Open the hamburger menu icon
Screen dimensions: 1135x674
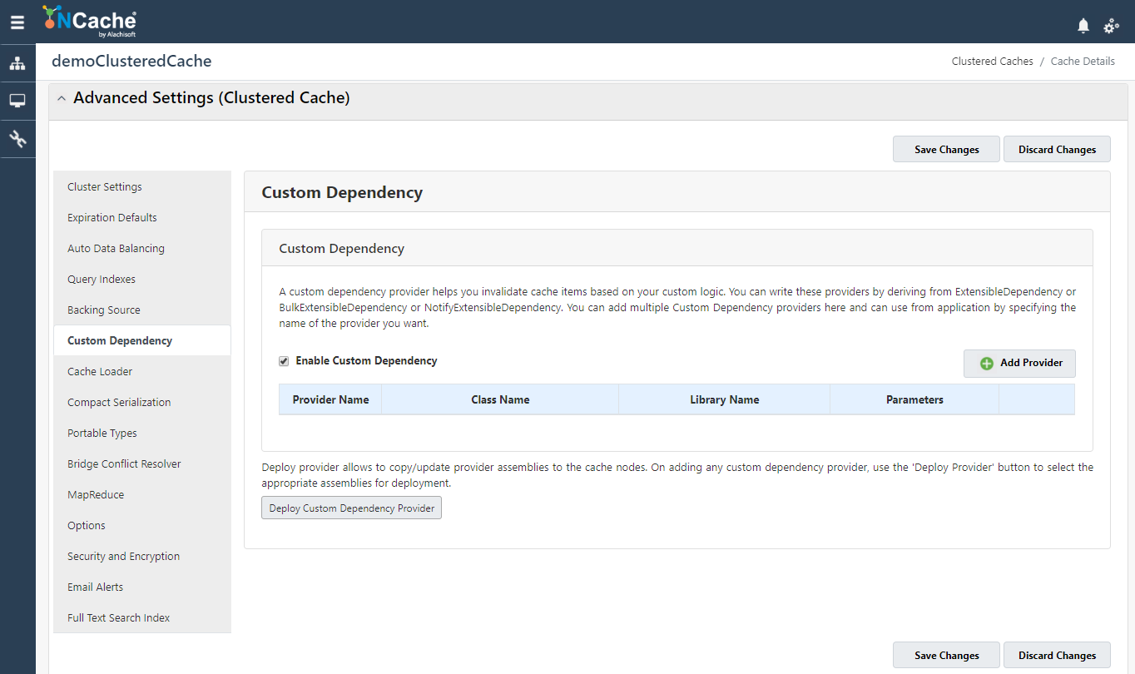coord(17,22)
